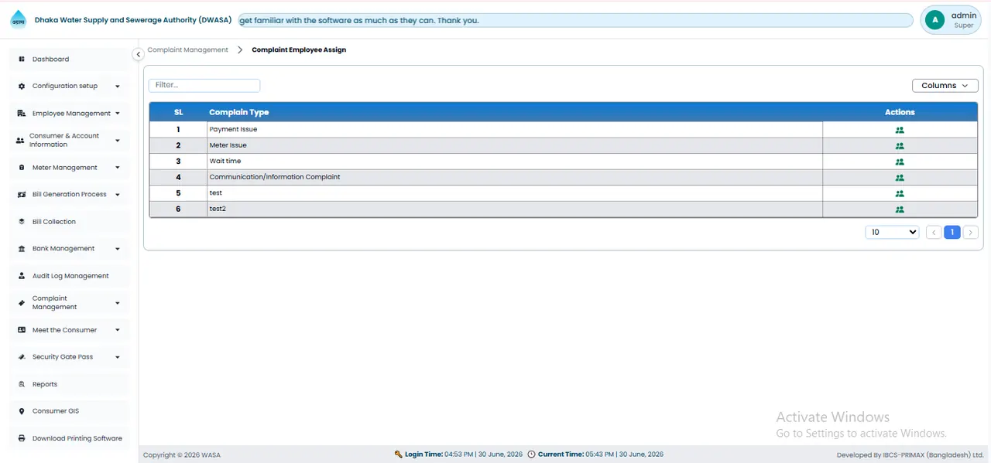
Task: Expand the Bill Generation Process arrow
Action: 118,195
